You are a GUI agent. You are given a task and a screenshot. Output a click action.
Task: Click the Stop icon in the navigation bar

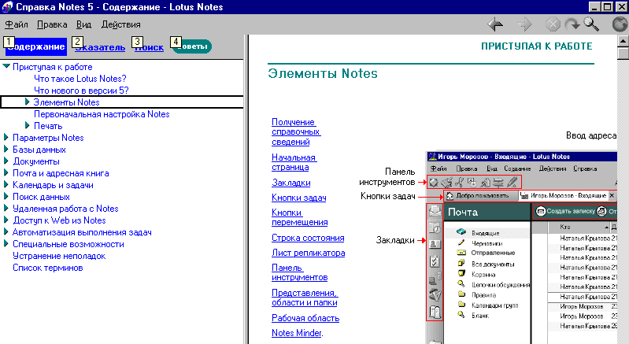(553, 25)
